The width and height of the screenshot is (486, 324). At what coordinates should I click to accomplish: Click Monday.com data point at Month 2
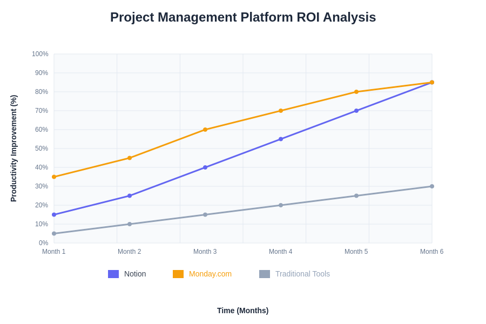tap(130, 158)
